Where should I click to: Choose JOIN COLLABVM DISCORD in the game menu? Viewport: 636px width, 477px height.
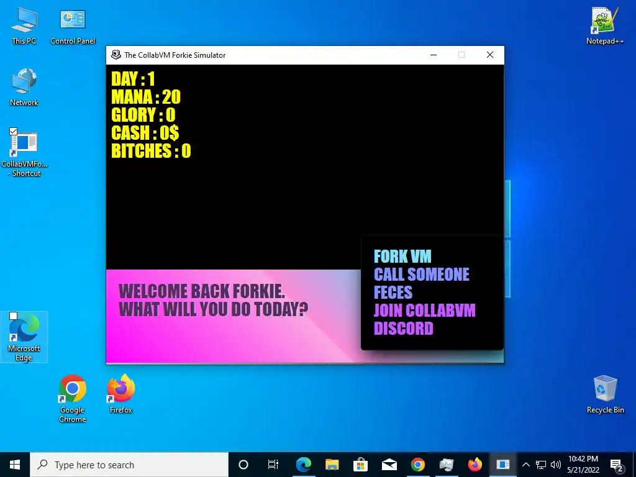pyautogui.click(x=424, y=319)
